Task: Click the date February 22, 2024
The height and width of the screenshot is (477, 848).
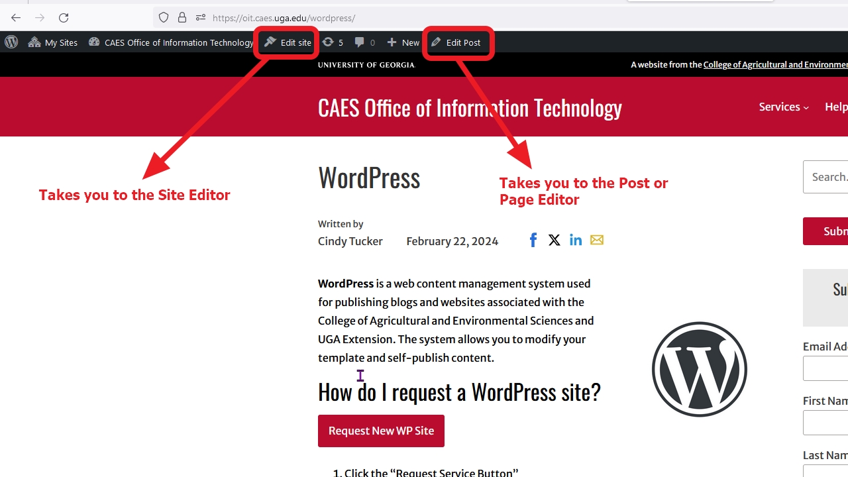Action: click(452, 241)
